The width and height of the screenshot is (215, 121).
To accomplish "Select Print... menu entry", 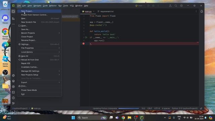I will point(39,86).
